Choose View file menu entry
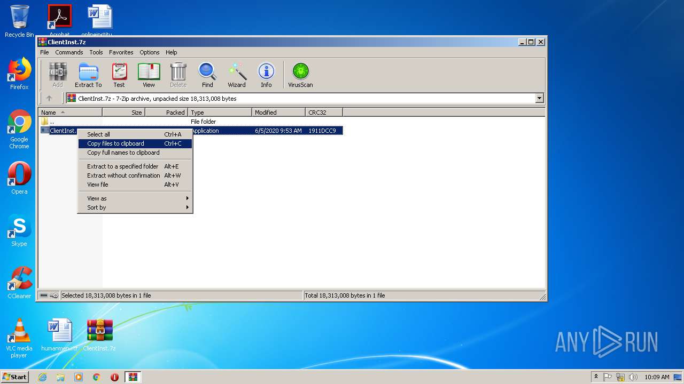 [135, 185]
